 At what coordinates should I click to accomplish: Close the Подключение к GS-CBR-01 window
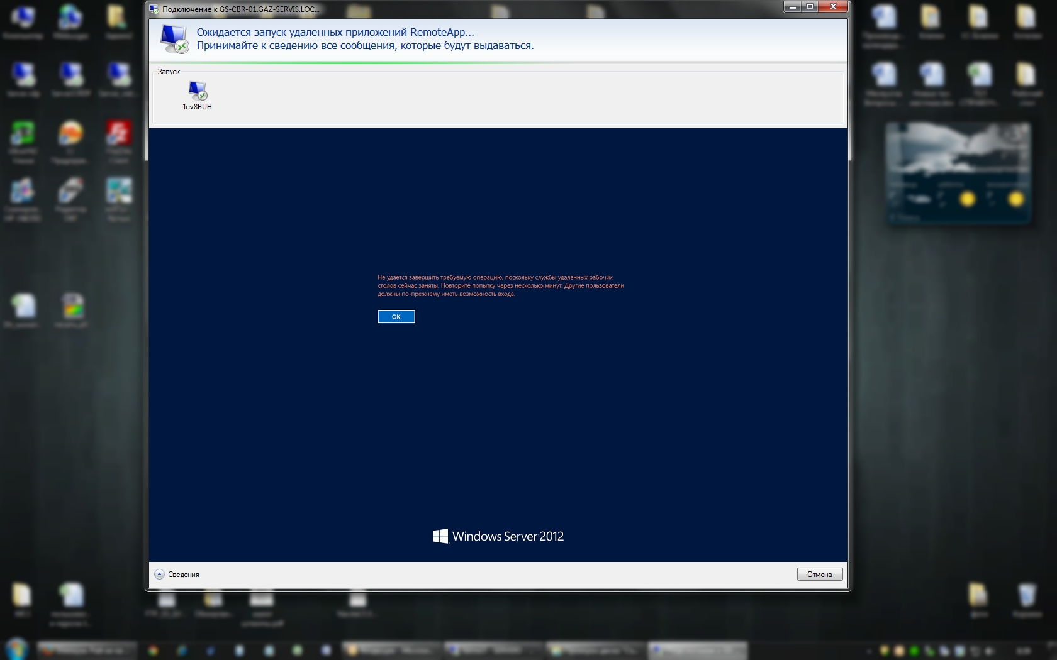[x=833, y=7]
